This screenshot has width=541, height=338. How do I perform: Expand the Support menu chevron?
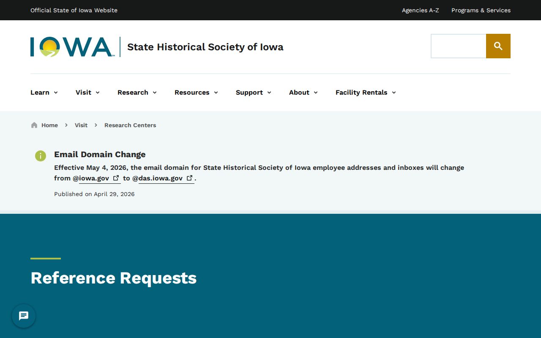269,93
